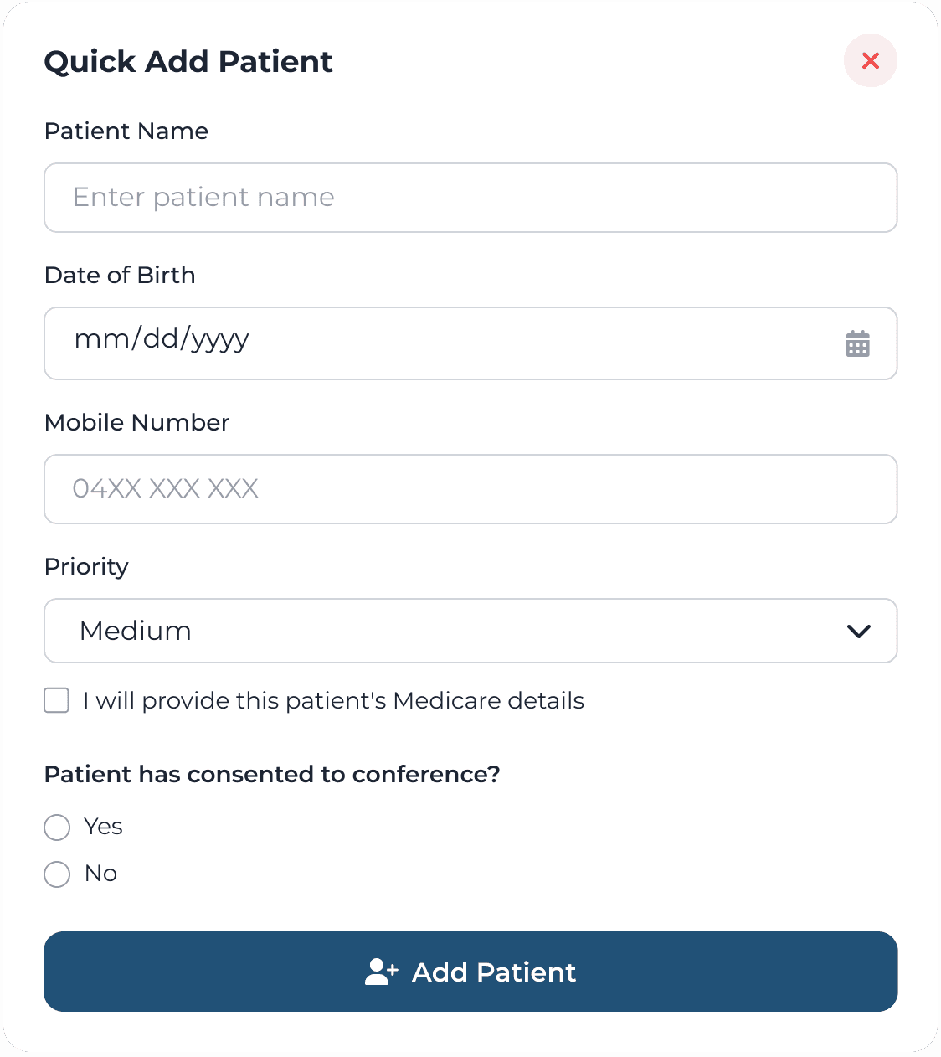941x1057 pixels.
Task: Click the Priority field label
Action: [x=86, y=567]
